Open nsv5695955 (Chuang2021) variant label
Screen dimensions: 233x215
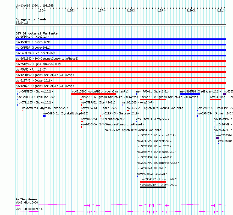click(x=35, y=91)
